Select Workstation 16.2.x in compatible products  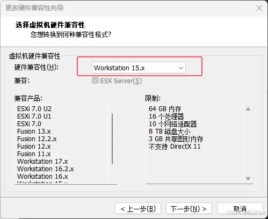pos(46,169)
